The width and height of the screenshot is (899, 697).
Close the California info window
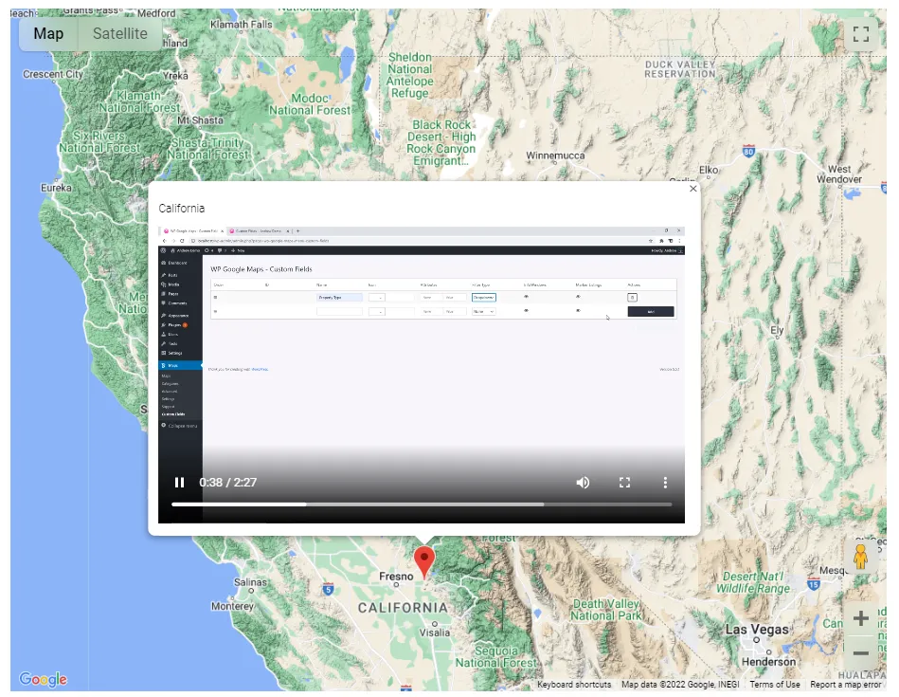pos(692,189)
